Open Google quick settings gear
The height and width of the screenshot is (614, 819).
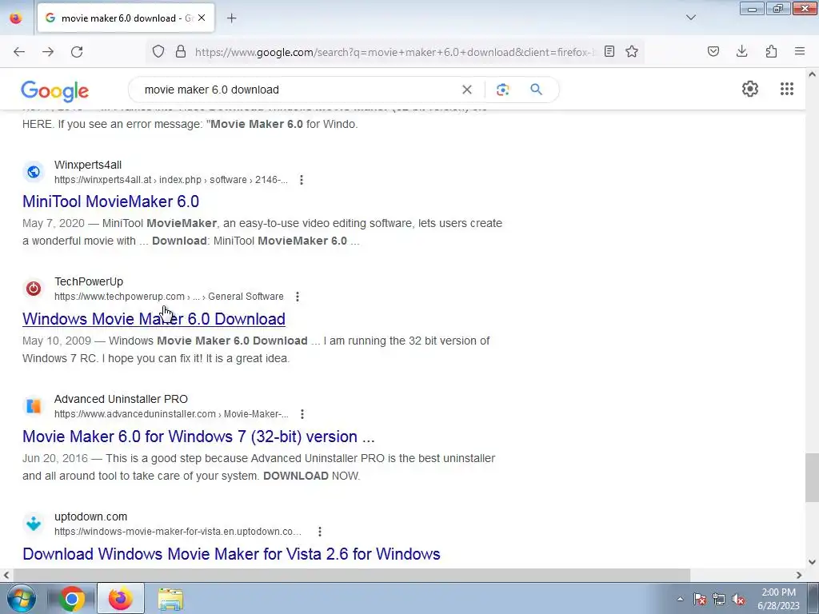click(x=750, y=89)
